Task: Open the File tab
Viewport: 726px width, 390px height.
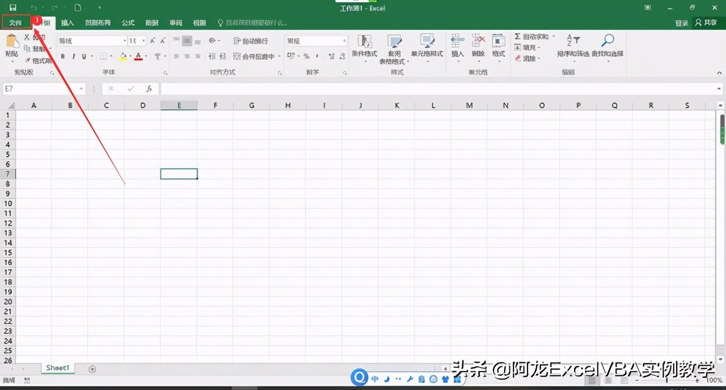Action: click(16, 23)
